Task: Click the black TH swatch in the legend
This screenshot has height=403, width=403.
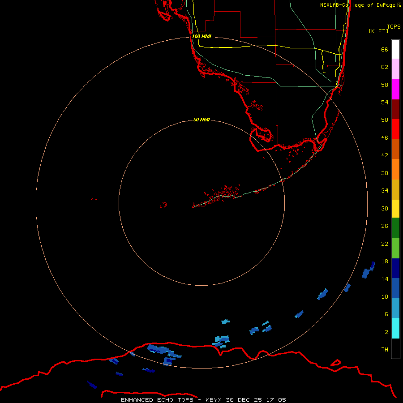Action: [395, 348]
